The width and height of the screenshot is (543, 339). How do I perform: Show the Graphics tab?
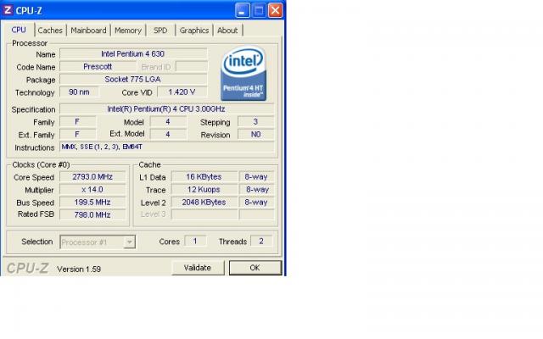[x=193, y=31]
